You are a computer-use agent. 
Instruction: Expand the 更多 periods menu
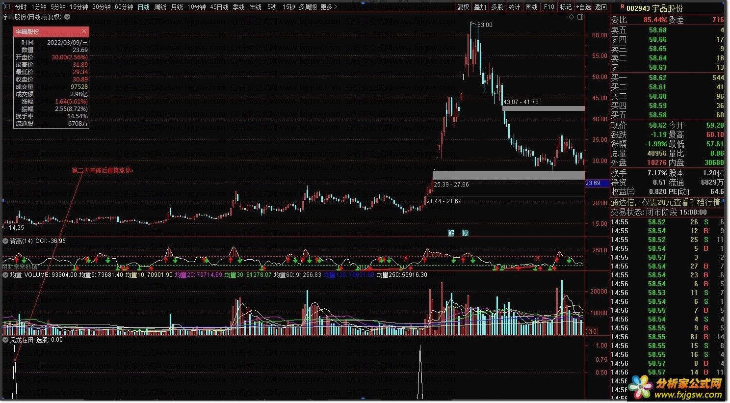(x=329, y=7)
